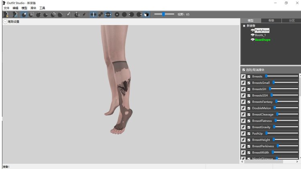Open the 滑块 menu
This screenshot has width=301, height=169.
[x=33, y=8]
